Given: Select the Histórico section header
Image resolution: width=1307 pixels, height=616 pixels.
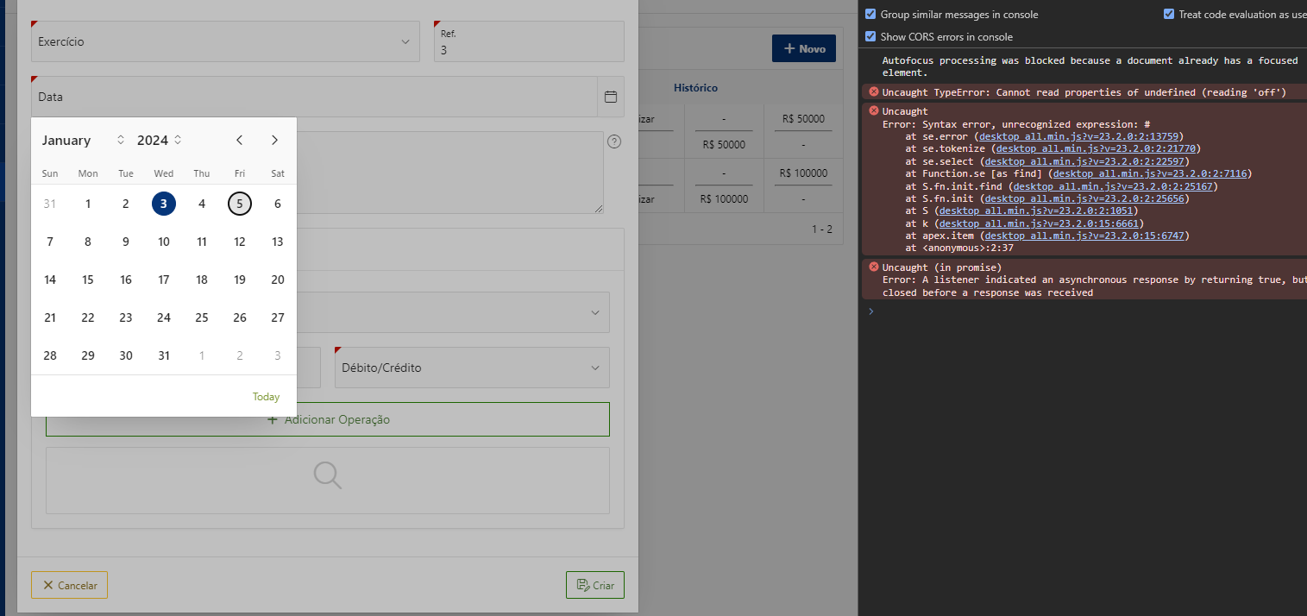Looking at the screenshot, I should point(695,87).
